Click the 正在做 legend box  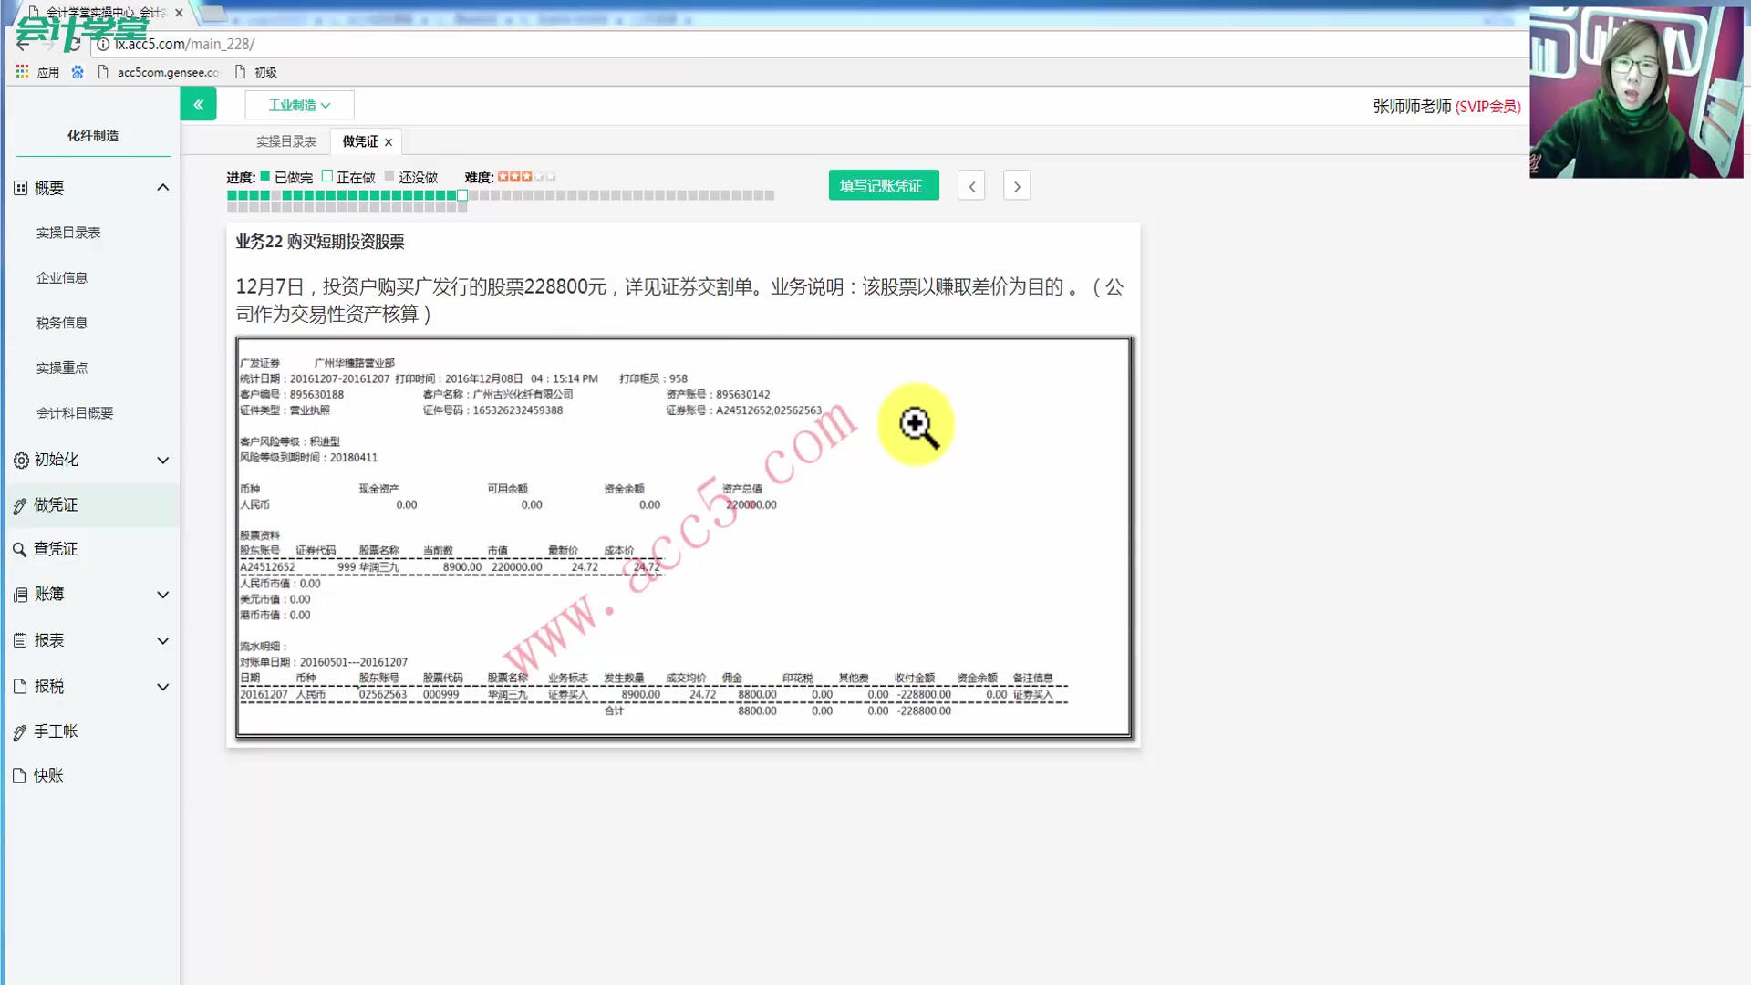pyautogui.click(x=326, y=176)
